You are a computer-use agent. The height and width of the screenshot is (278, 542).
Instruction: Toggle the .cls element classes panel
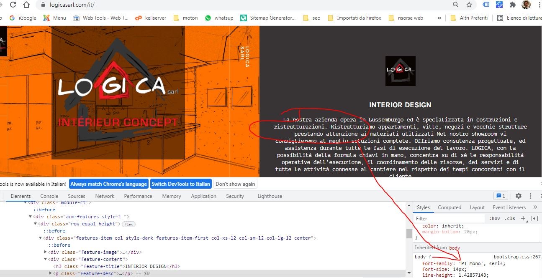510,218
